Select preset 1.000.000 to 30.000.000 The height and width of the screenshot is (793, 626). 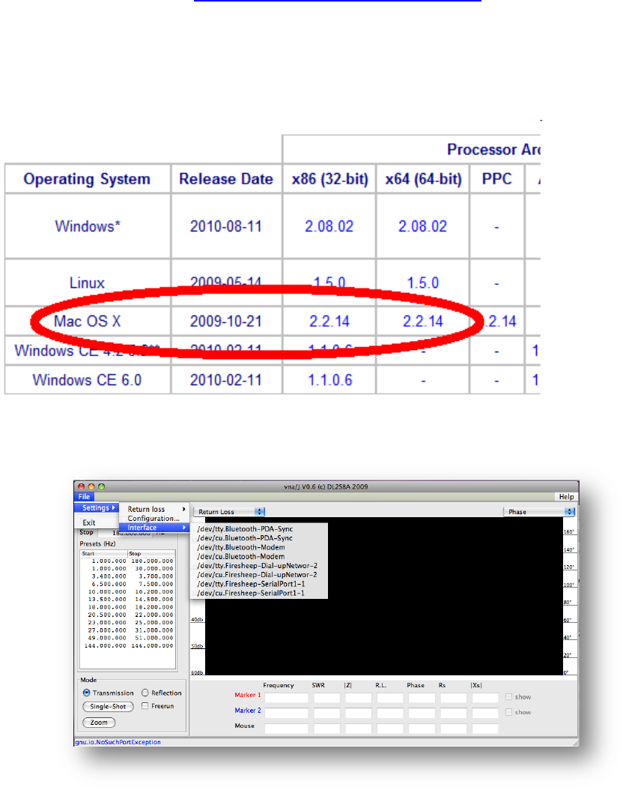(x=128, y=568)
